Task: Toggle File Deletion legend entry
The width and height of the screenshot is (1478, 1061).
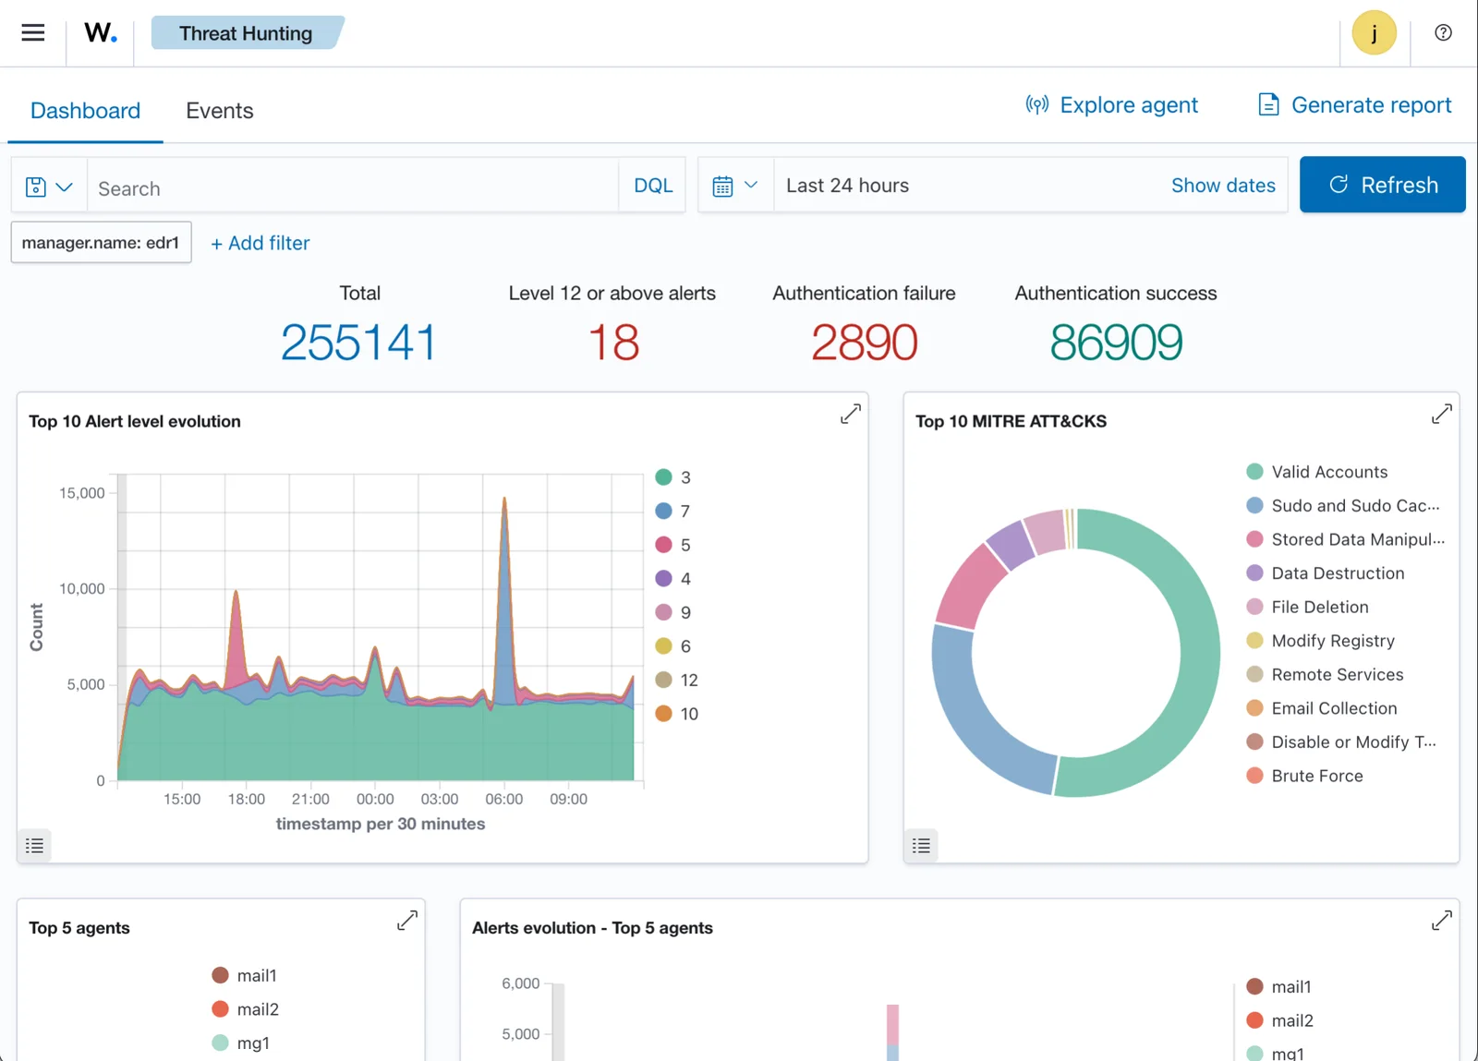Action: tap(1307, 607)
